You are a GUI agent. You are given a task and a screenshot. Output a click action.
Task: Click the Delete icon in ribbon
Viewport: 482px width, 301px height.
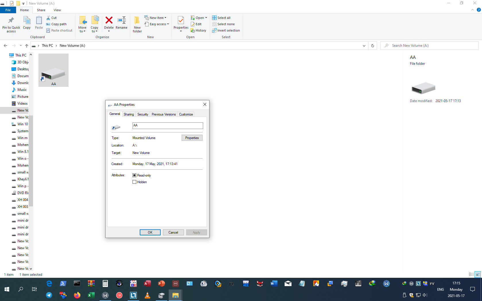[x=109, y=21]
